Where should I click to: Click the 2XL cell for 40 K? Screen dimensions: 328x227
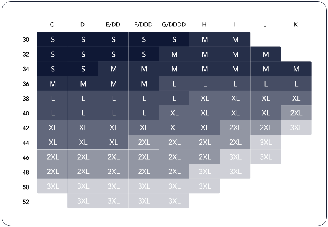tap(296, 113)
